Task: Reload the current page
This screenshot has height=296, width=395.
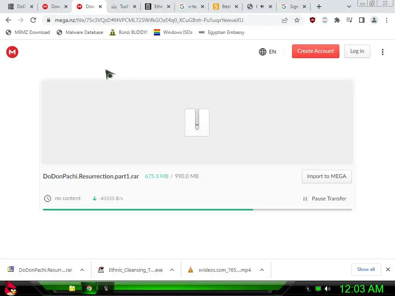Action: (x=33, y=20)
